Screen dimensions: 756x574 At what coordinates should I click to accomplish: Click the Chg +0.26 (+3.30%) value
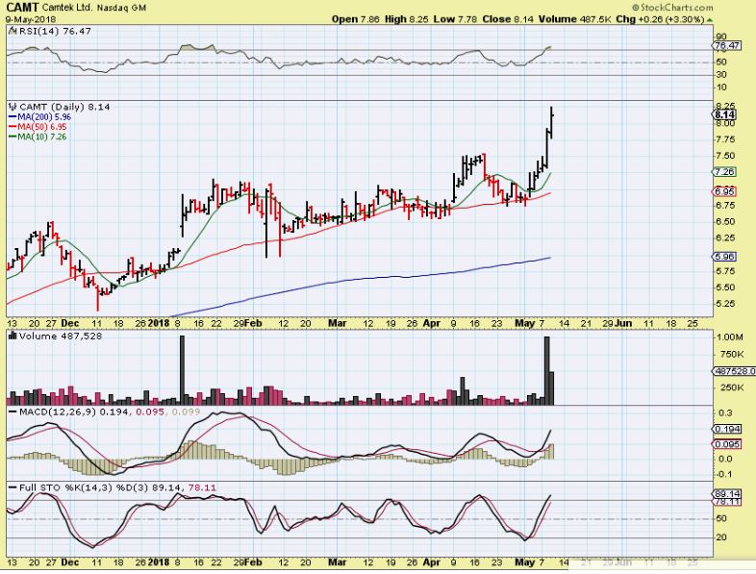pyautogui.click(x=660, y=19)
